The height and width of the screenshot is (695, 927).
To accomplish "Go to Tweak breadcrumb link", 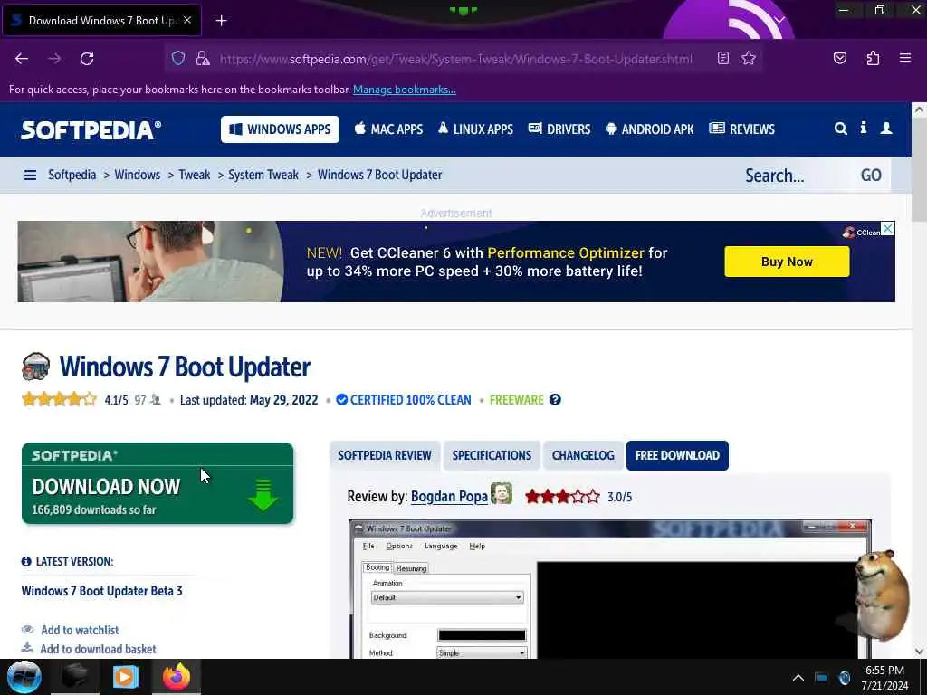I will click(x=195, y=175).
